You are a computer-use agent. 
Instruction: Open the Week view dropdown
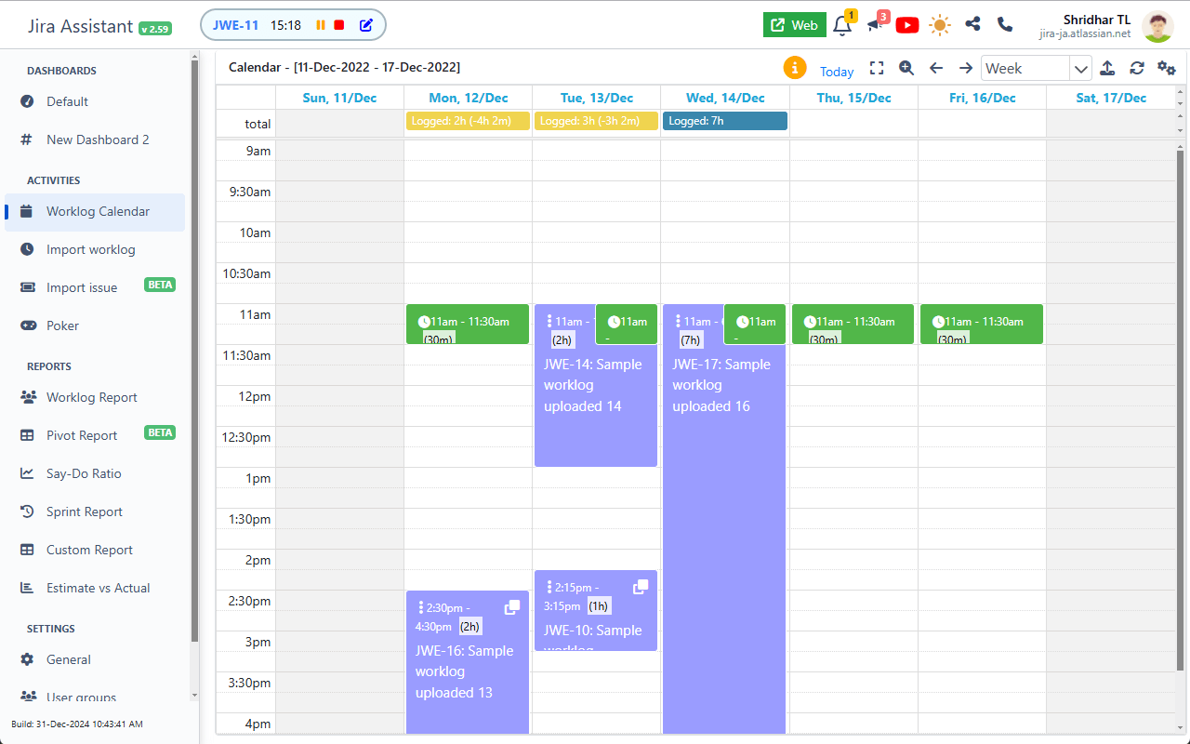[x=1036, y=67]
